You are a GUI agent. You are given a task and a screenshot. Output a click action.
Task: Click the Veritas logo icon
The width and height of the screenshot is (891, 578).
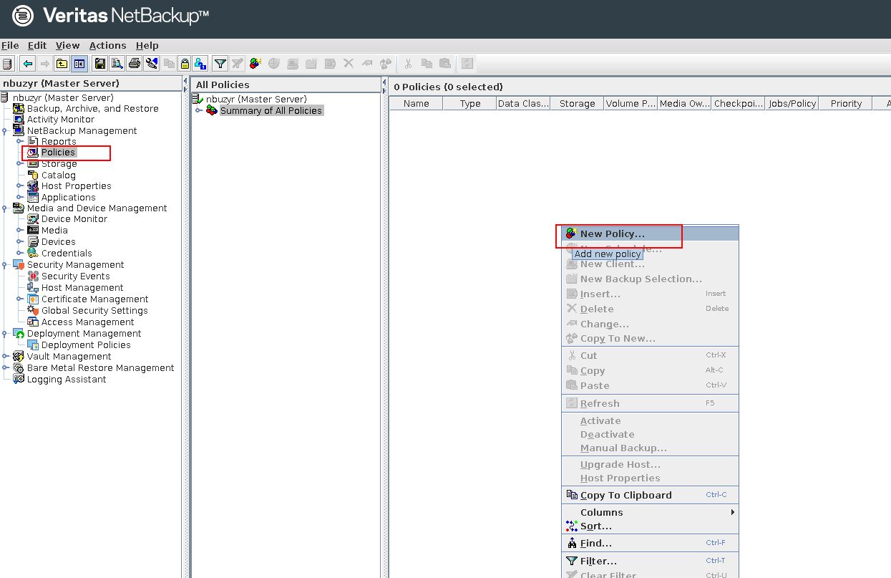pos(24,15)
